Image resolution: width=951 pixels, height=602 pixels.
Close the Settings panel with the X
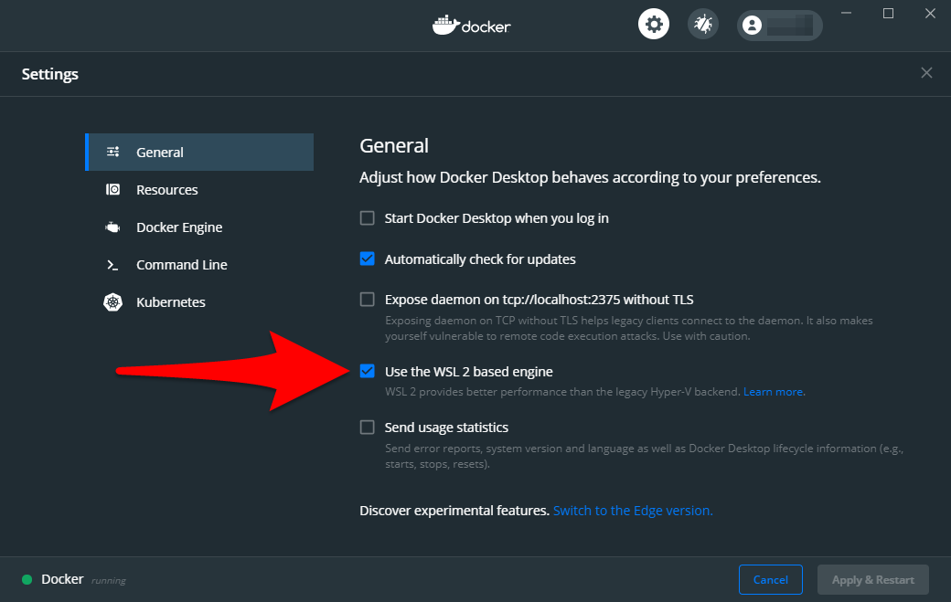(926, 73)
